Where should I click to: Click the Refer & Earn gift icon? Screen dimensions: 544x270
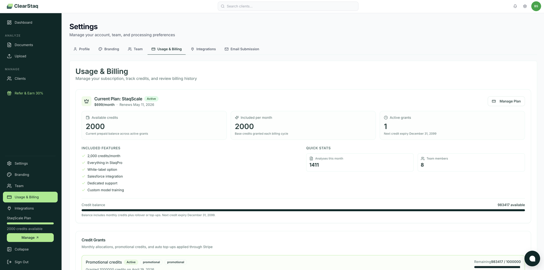pyautogui.click(x=9, y=93)
